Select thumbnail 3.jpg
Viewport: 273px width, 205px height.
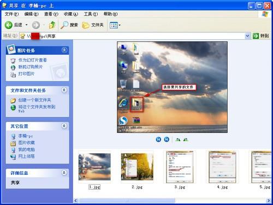(x=180, y=167)
